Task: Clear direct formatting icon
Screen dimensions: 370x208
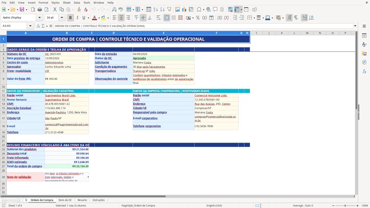Action: click(86, 10)
